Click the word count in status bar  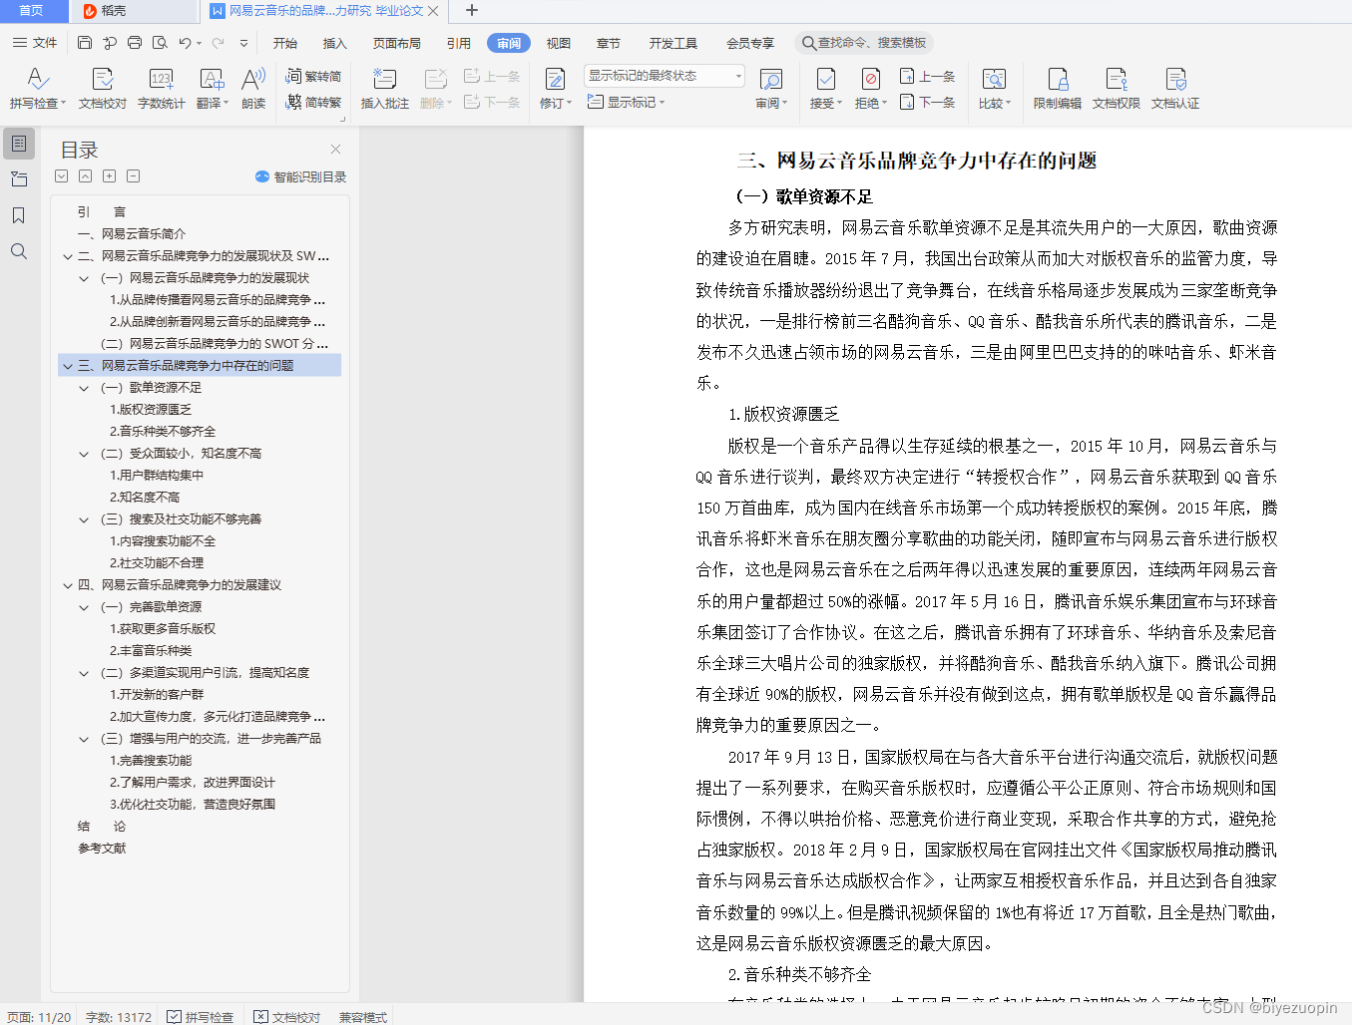pyautogui.click(x=119, y=1017)
